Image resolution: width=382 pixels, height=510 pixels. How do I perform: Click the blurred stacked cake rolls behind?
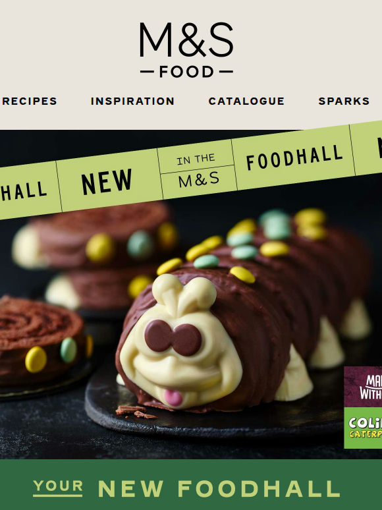(x=94, y=255)
